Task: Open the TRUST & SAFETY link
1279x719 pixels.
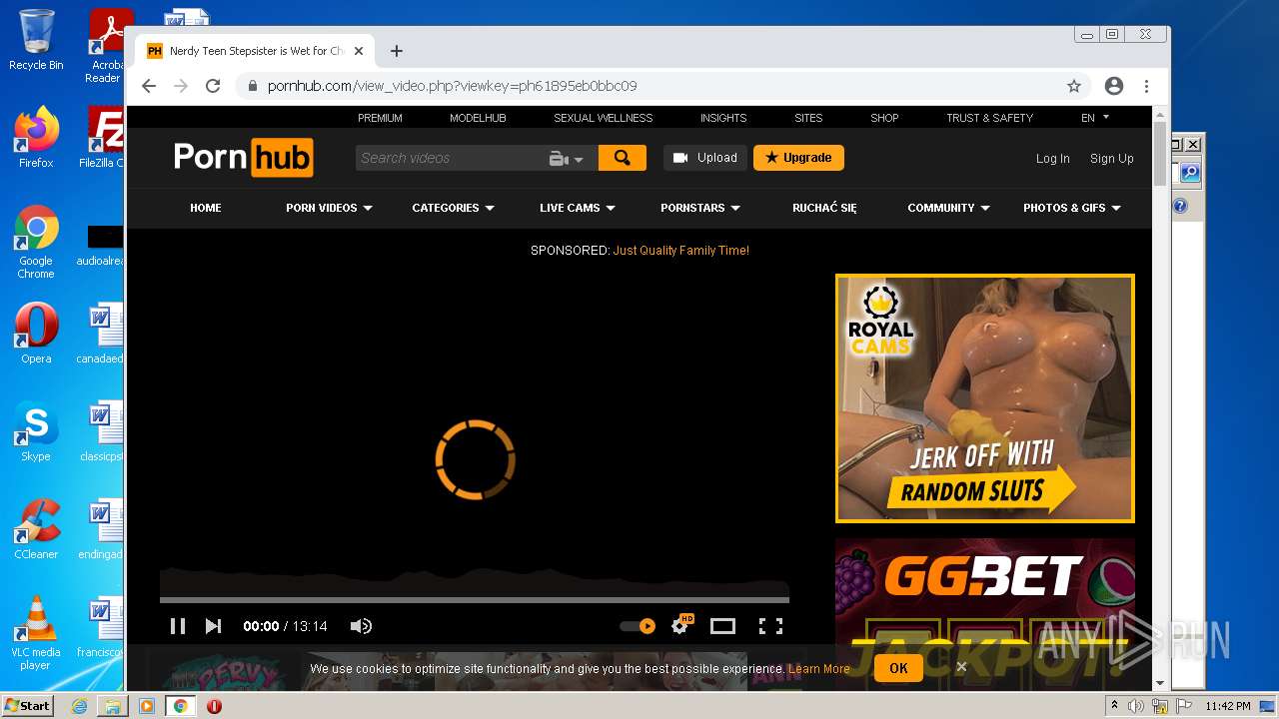Action: [989, 118]
